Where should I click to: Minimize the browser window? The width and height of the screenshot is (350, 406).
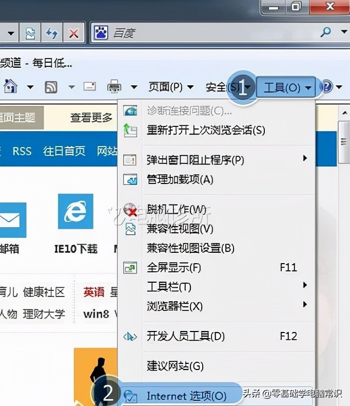coord(274,7)
